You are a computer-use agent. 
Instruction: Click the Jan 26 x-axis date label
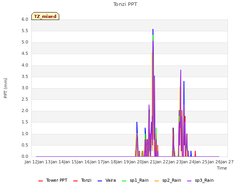tap(214, 162)
